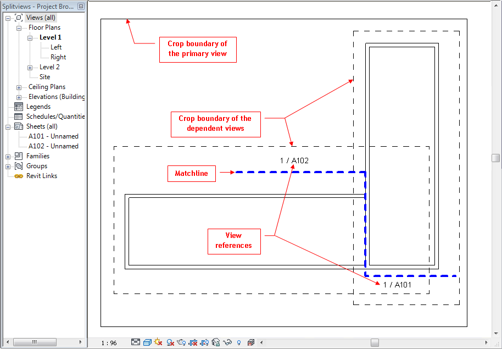Click the Groups icon in browser
502x349 pixels.
tap(19, 166)
